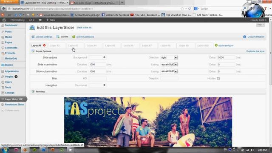Open the Documentation link

256,37
